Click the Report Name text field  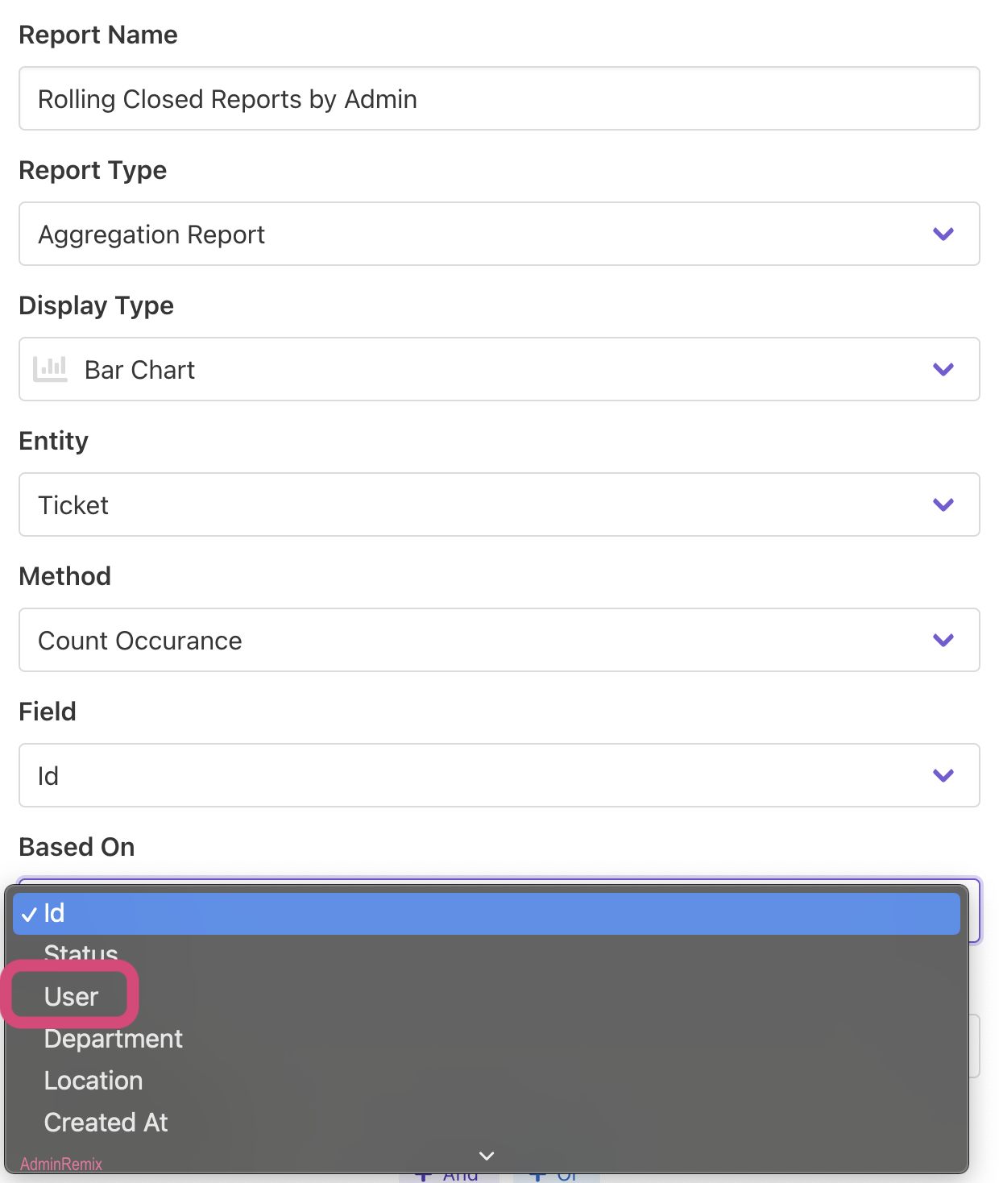pos(499,99)
